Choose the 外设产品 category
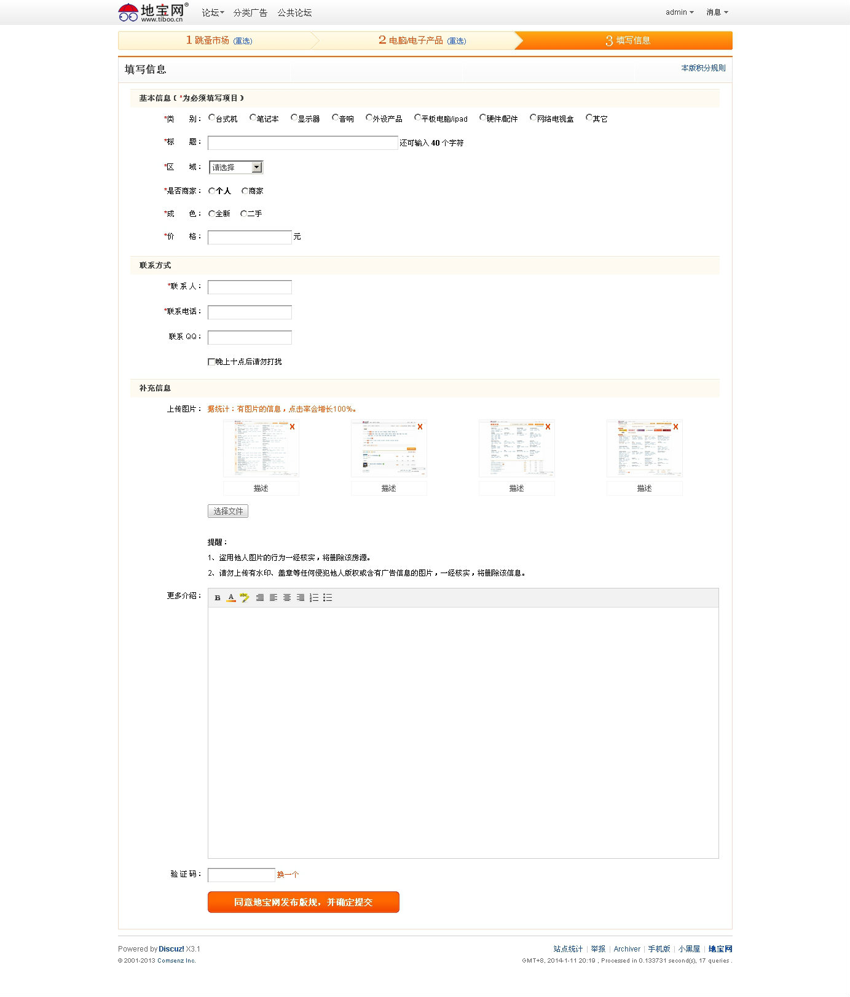Viewport: 850px width, 997px height. (369, 117)
